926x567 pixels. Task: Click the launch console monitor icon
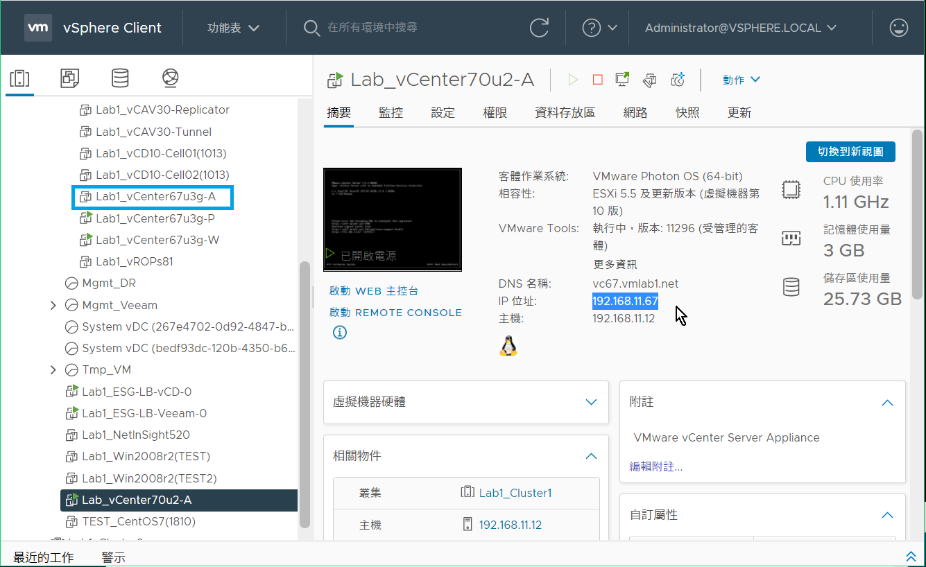click(622, 80)
